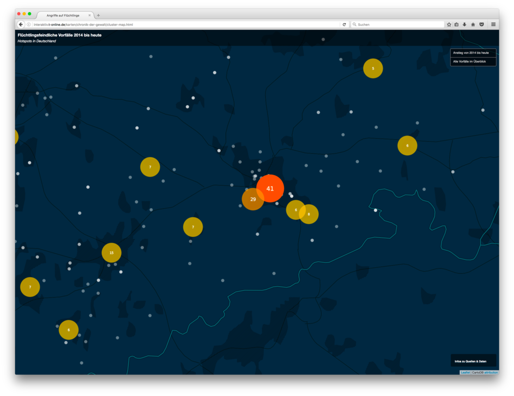Screen dimensions: 514x396
Task: Reload the cluster-map page
Action: coord(344,24)
